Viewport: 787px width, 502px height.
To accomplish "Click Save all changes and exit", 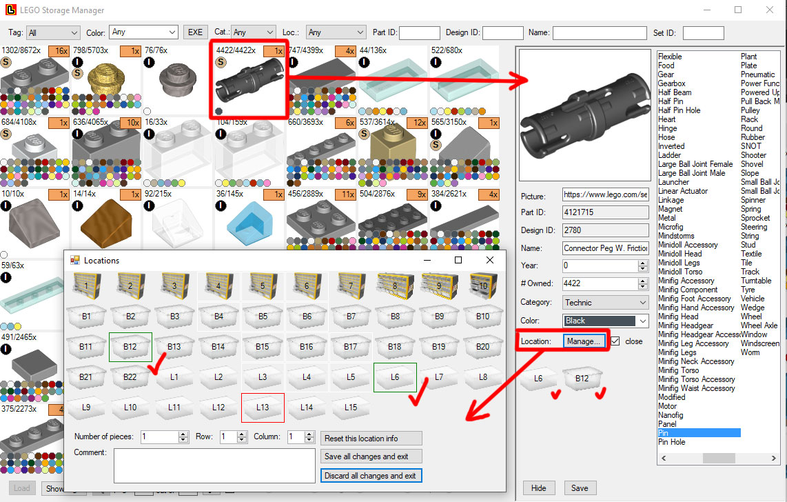I will pyautogui.click(x=371, y=456).
